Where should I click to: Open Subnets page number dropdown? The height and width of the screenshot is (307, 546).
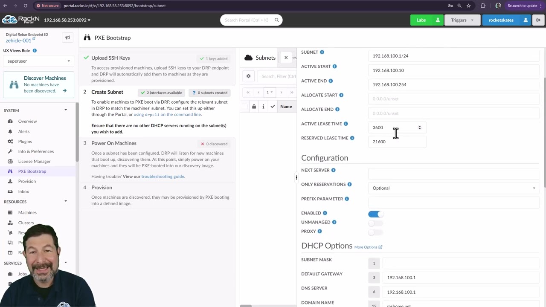click(x=270, y=93)
